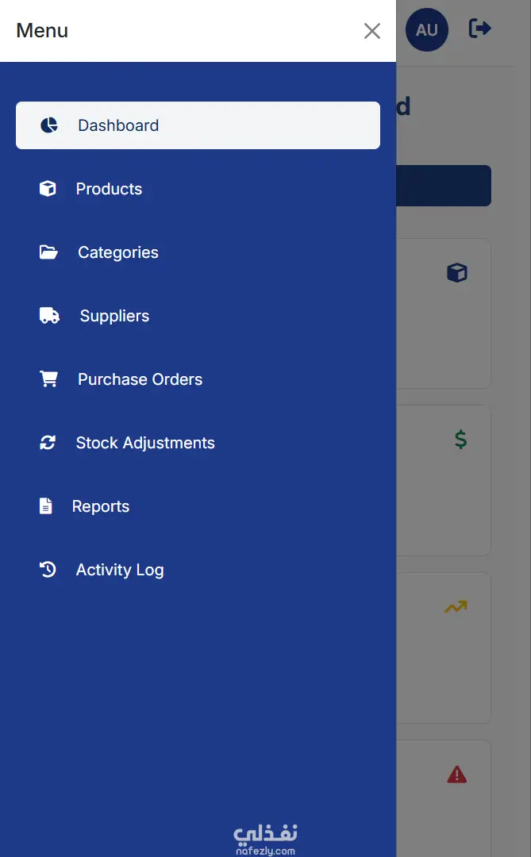Click the Categories folder icon

(48, 252)
